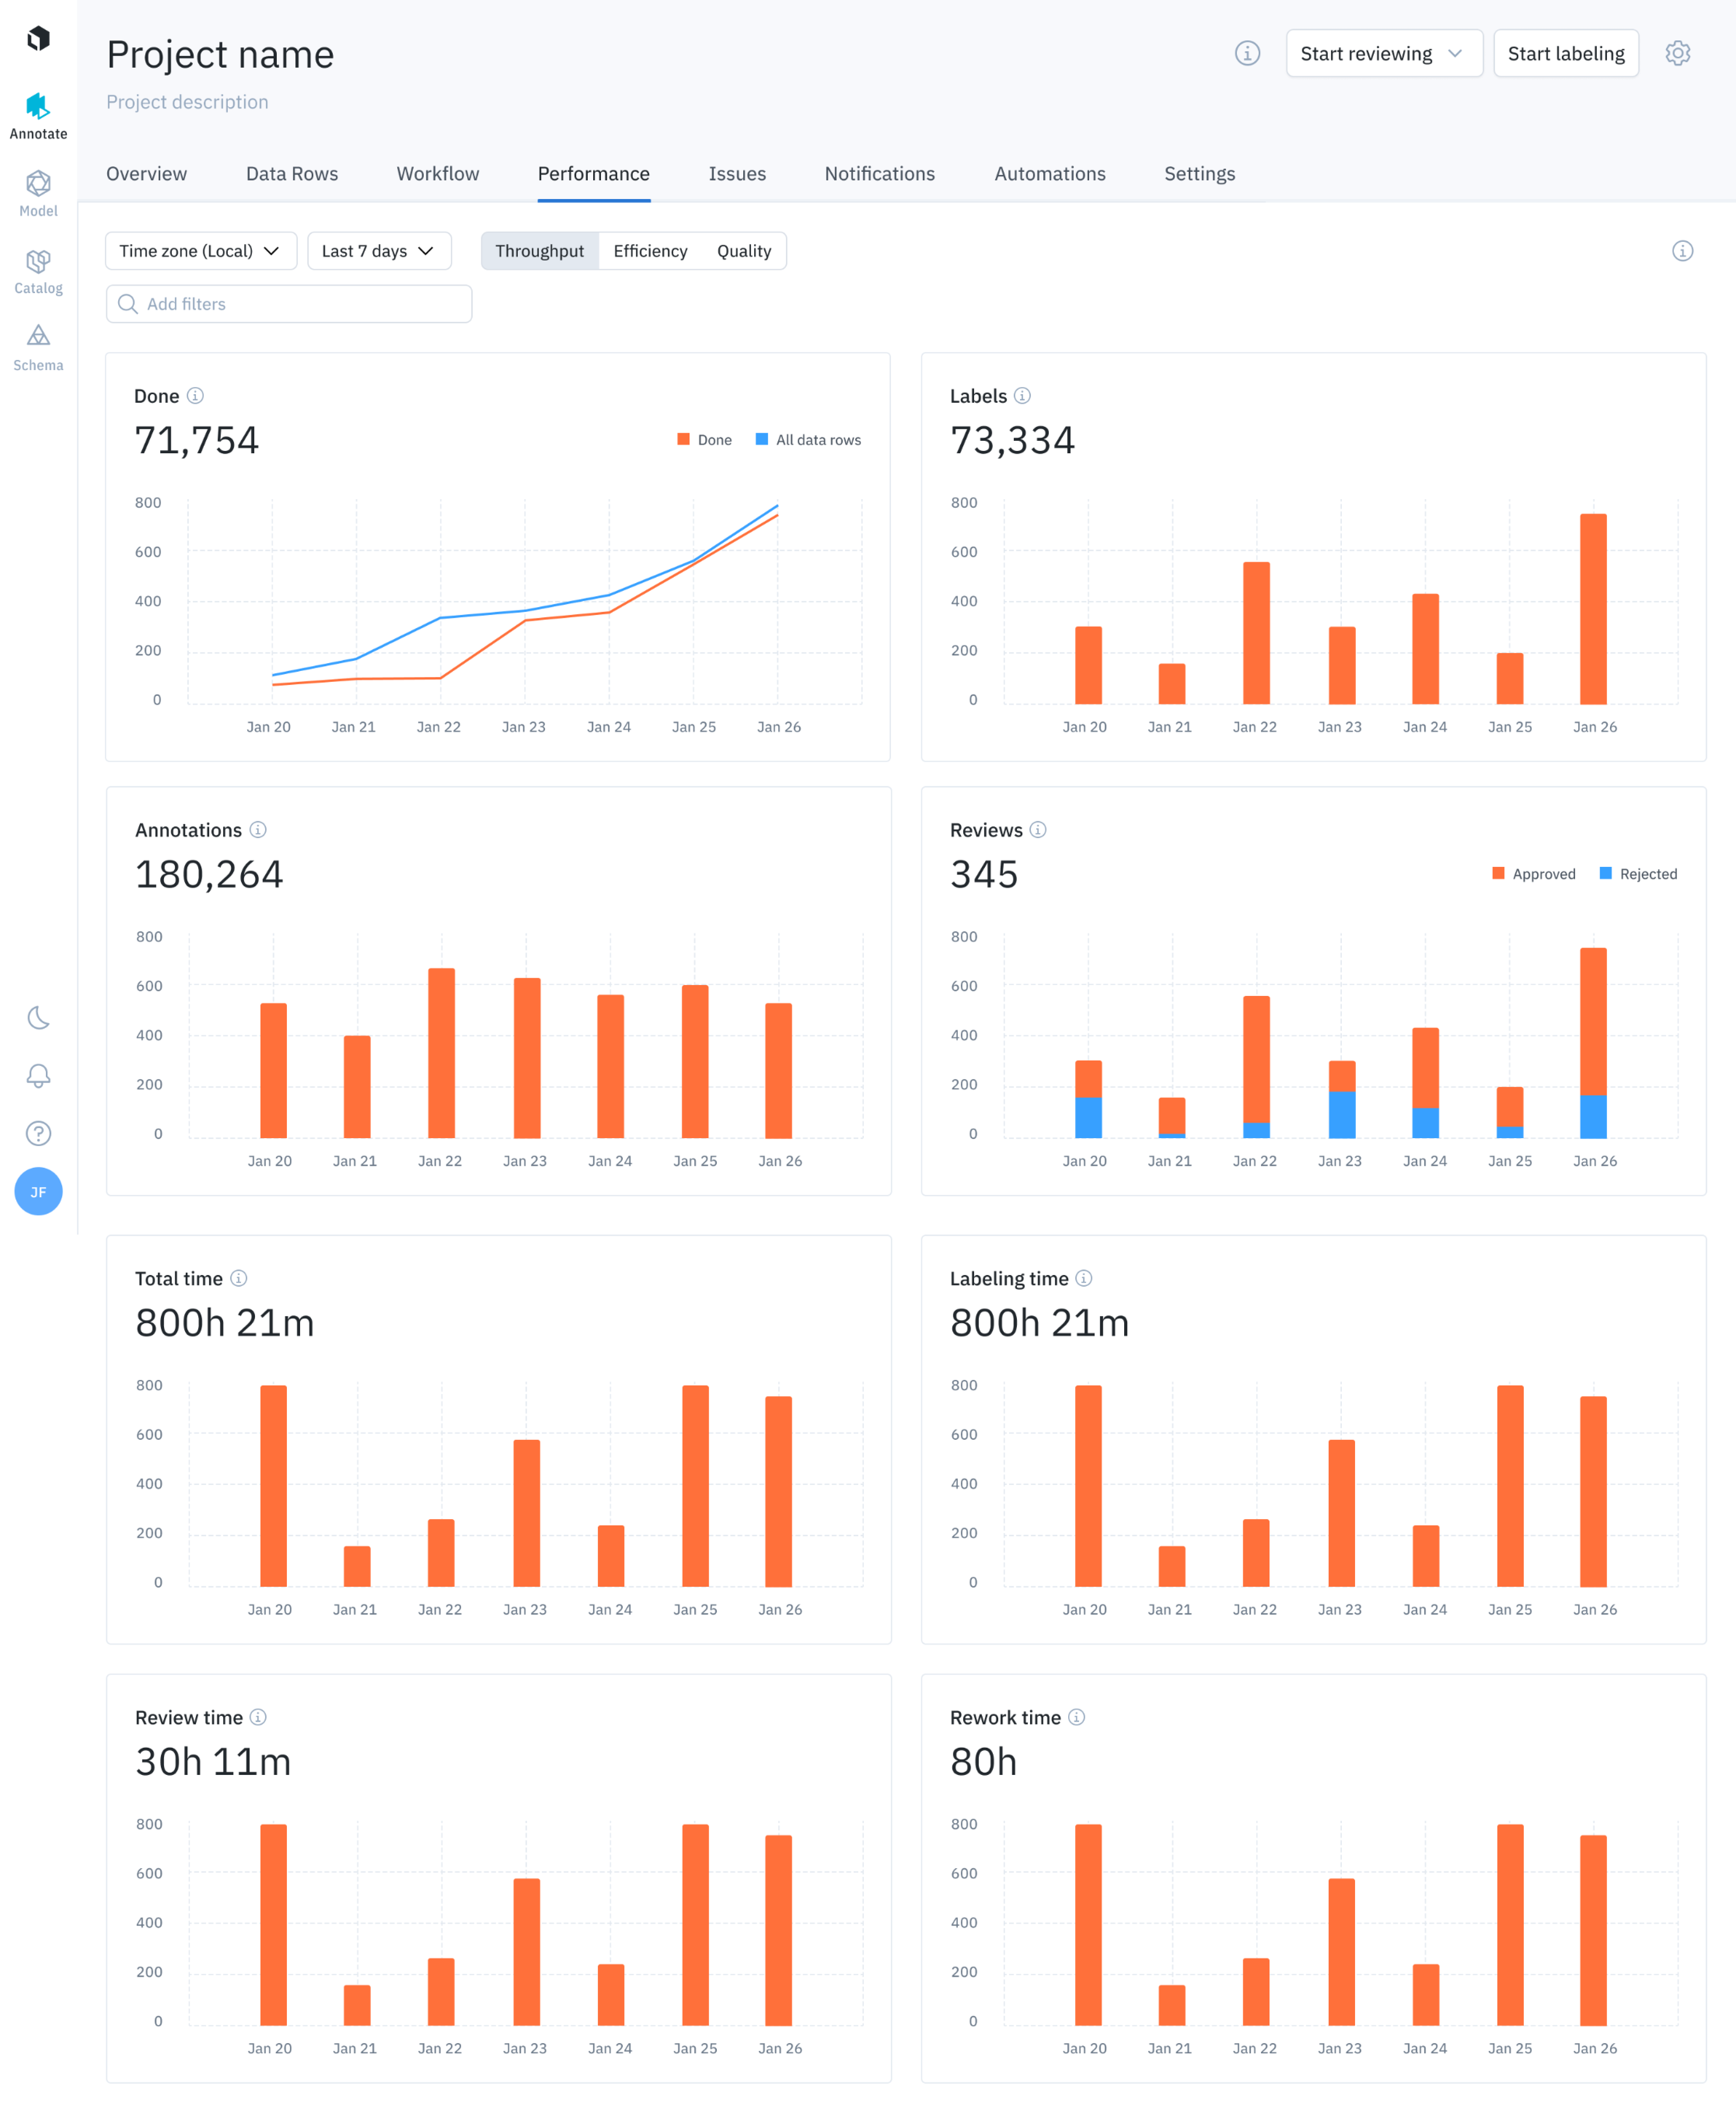Click the 180,264 Annotations total value
Image resolution: width=1736 pixels, height=2103 pixels.
point(209,874)
